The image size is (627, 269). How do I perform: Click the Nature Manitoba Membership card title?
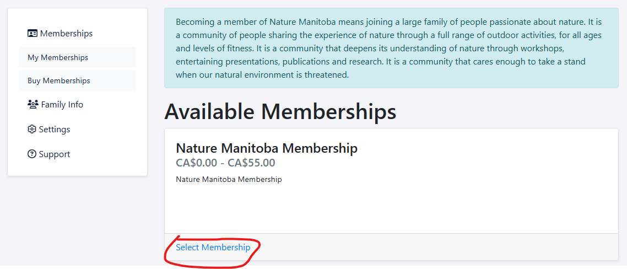267,148
